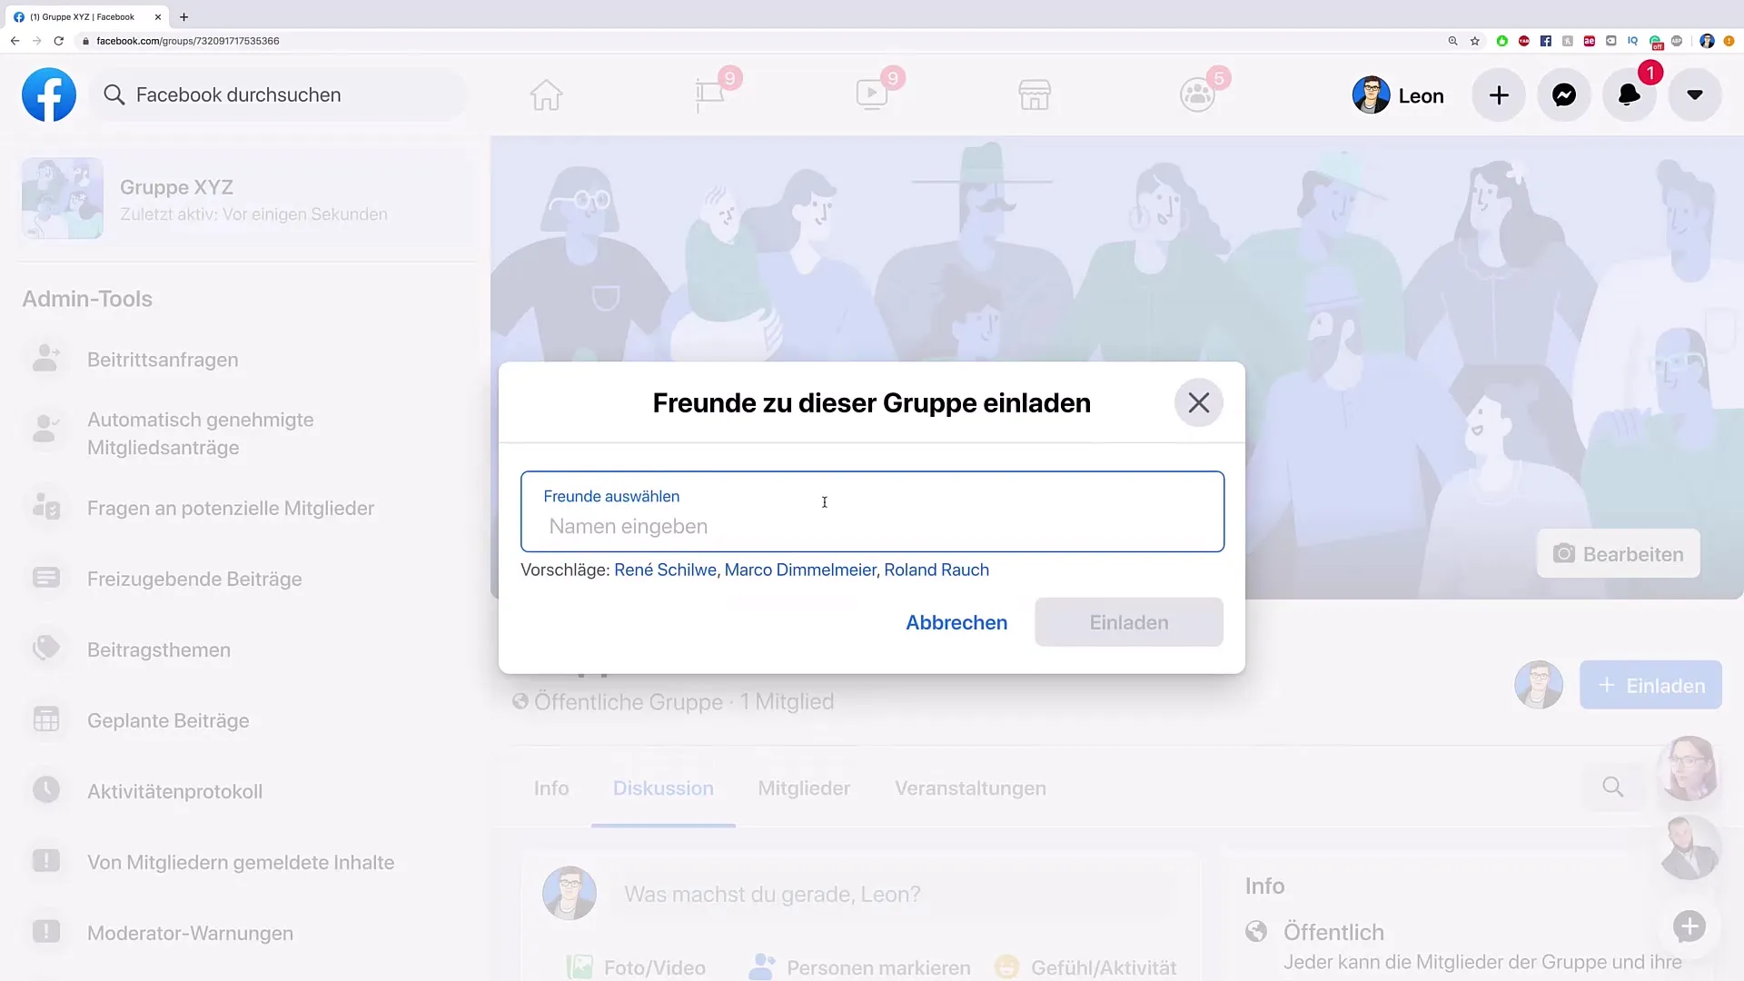Click the Gruppe XYZ title in the sidebar
1744x981 pixels.
pyautogui.click(x=176, y=187)
